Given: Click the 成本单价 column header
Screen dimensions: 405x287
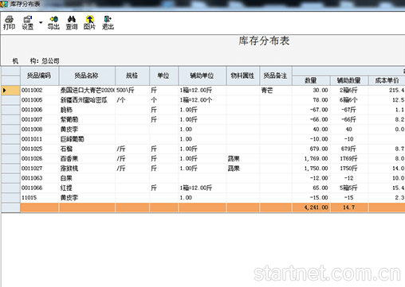Looking at the screenshot, I should [x=387, y=80].
